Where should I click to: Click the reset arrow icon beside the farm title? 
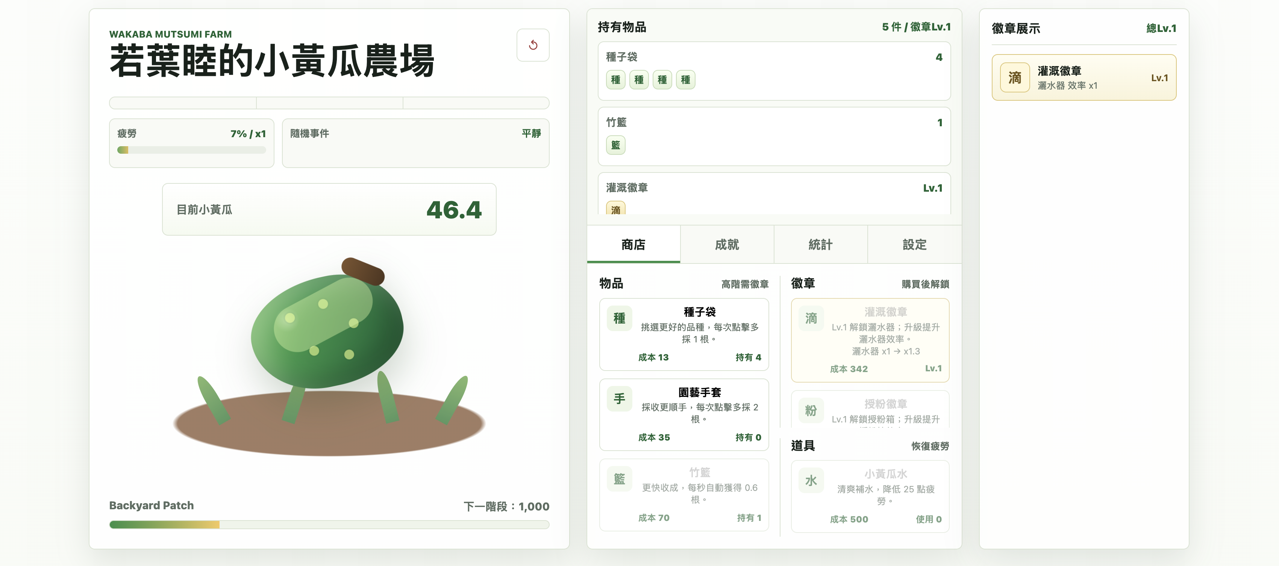(x=533, y=45)
